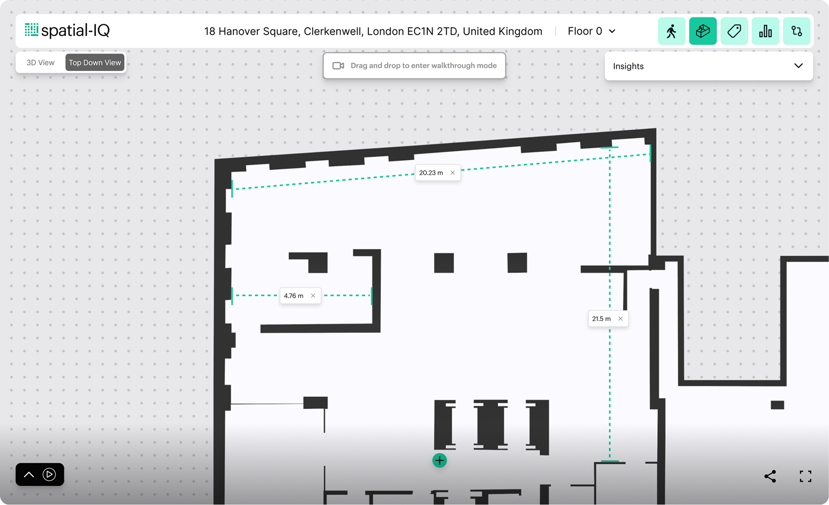Select Top Down View mode
The height and width of the screenshot is (505, 829).
(x=95, y=62)
